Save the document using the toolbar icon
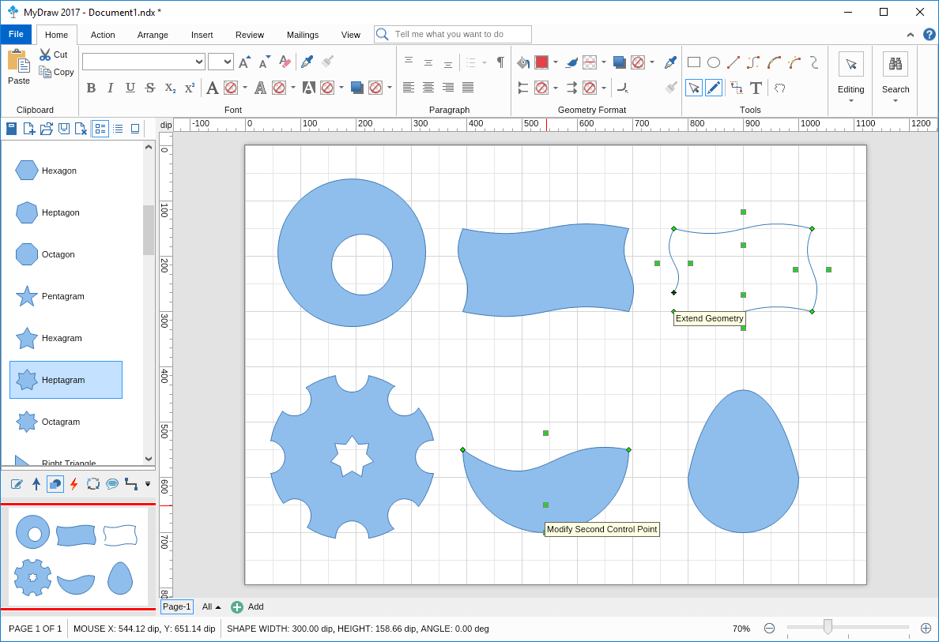The height and width of the screenshot is (642, 939). pyautogui.click(x=63, y=128)
